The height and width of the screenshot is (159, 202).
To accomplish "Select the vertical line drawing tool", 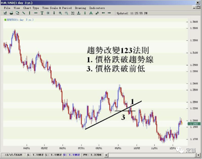I will [x=30, y=13].
